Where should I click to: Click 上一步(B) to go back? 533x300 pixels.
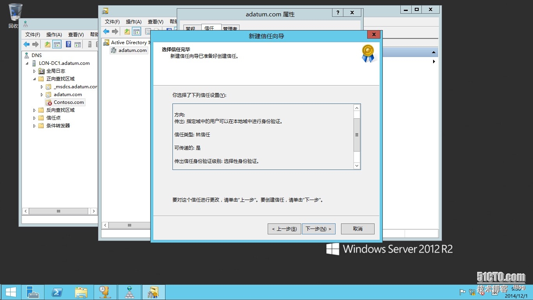[x=284, y=229]
